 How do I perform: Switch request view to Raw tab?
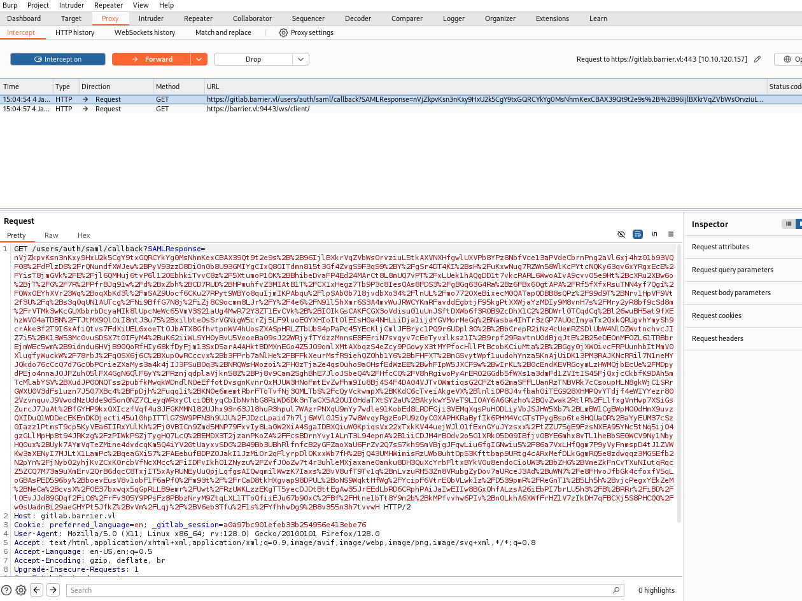point(52,235)
